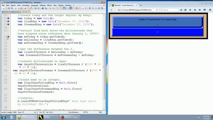Click the editor scrollbar down arrow
Viewport: 213px width, 120px height.
tap(104, 109)
